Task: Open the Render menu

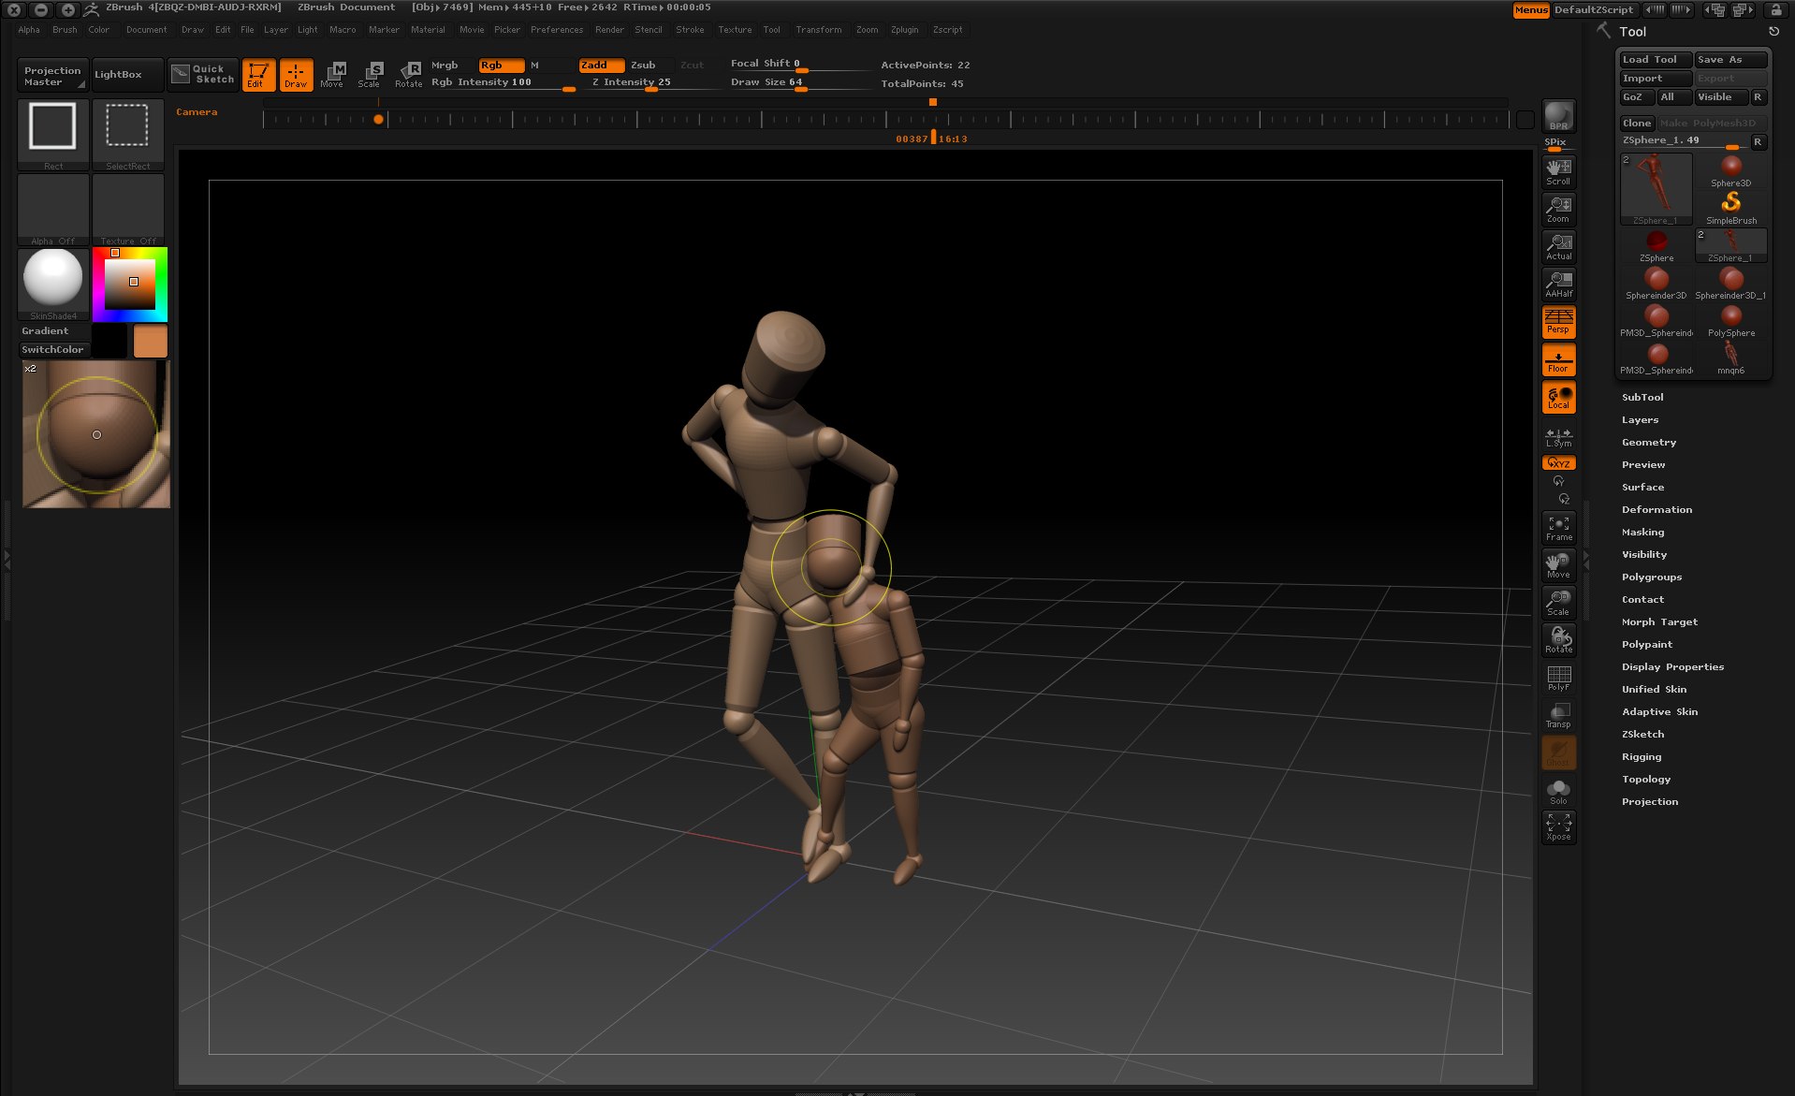Action: 609,30
